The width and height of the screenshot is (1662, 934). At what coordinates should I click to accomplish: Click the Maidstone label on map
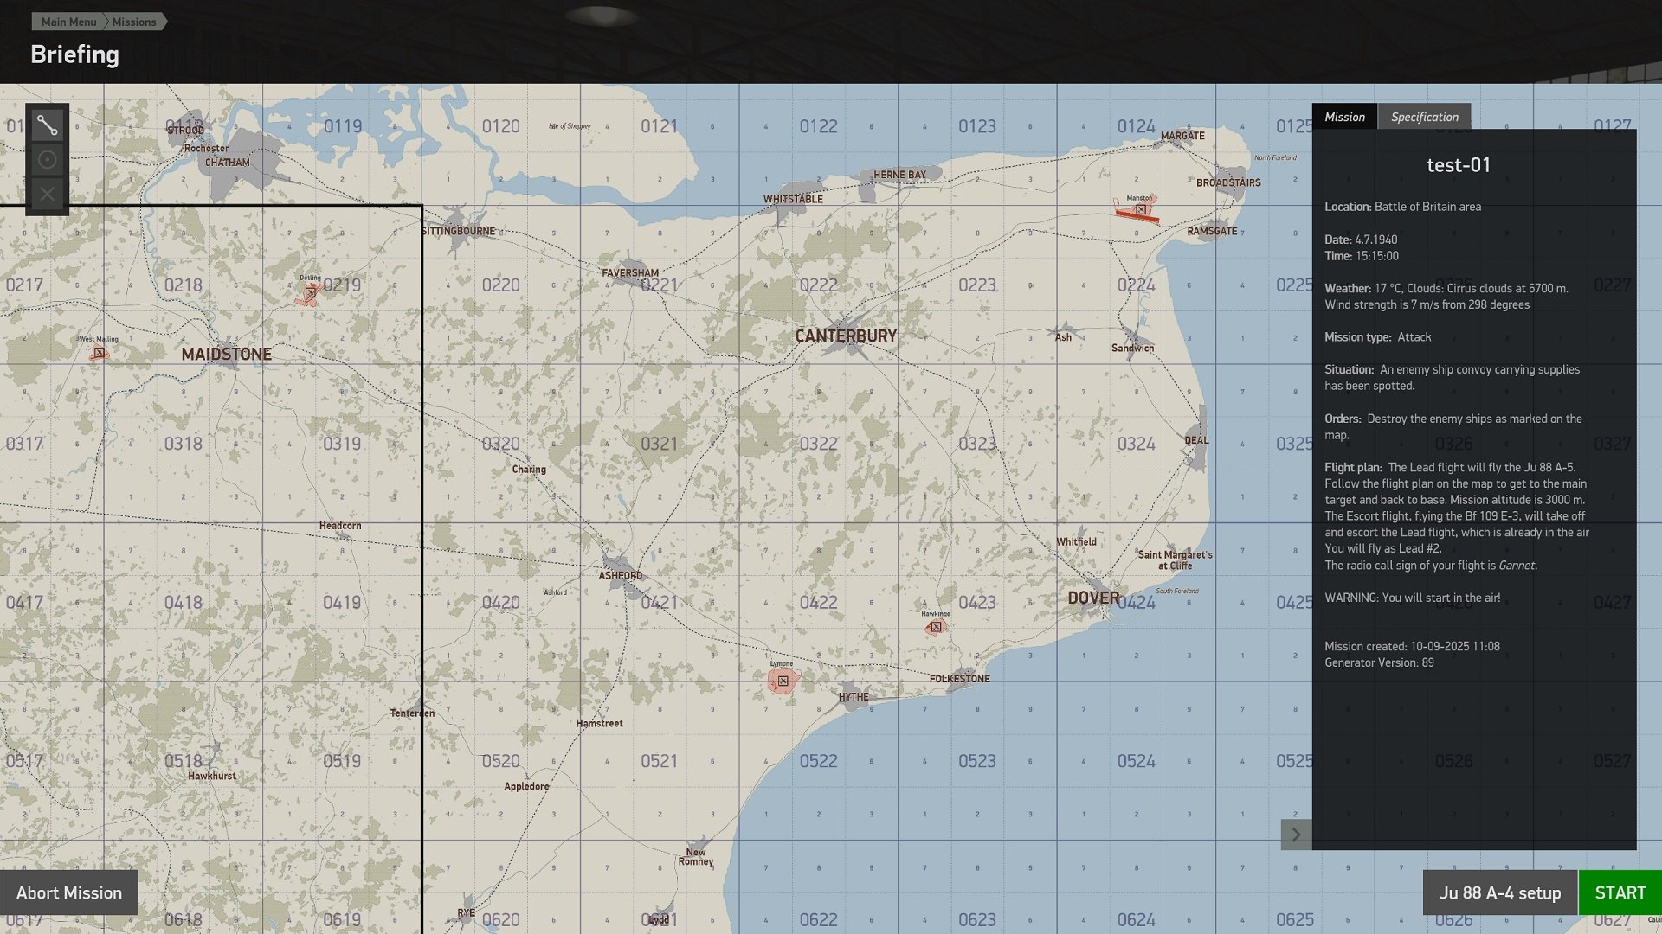click(x=227, y=354)
